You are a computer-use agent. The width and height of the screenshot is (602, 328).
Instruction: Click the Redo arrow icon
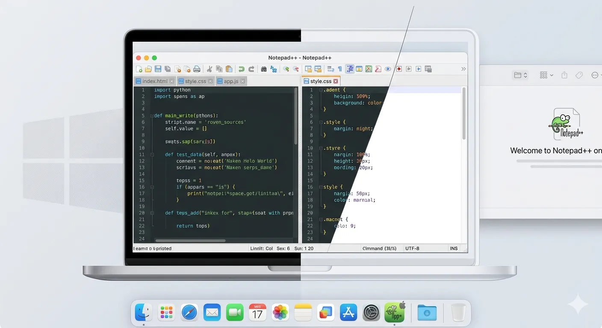pyautogui.click(x=251, y=69)
